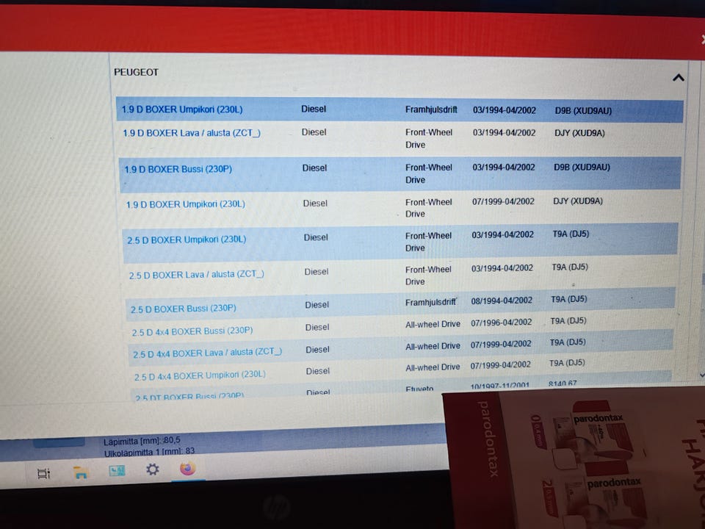
Task: Click Diesel in the 2.5 D Umpikori row
Action: click(x=316, y=237)
